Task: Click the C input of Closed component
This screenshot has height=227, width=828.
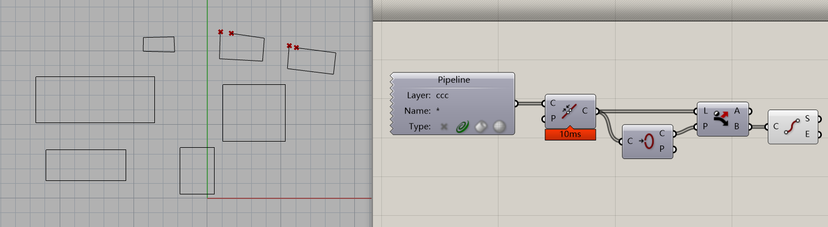Action: tap(630, 141)
